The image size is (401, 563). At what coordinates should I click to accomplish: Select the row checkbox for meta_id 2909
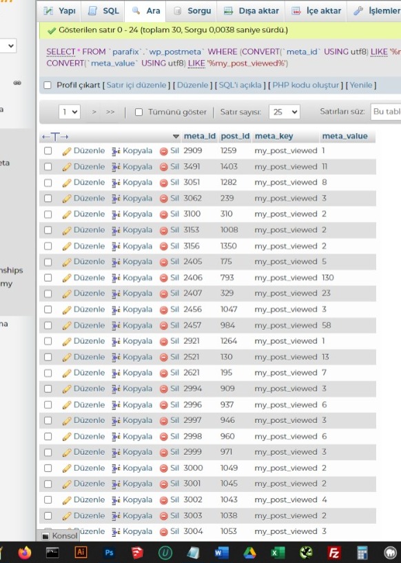tap(48, 151)
